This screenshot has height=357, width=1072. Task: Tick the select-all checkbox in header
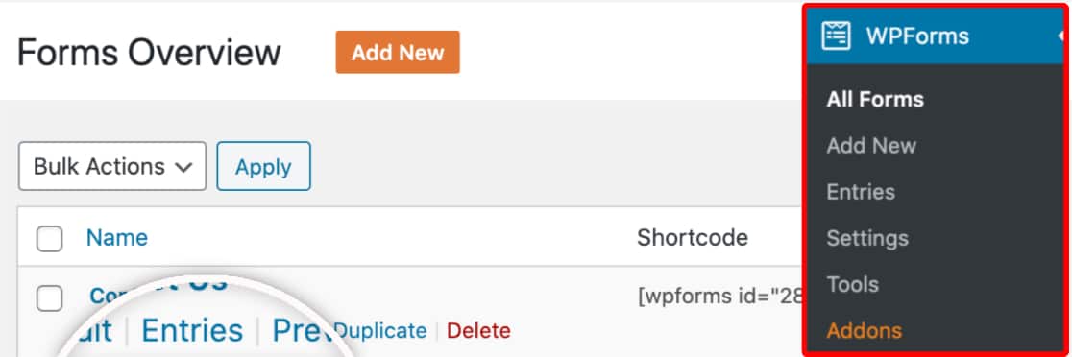(x=49, y=239)
